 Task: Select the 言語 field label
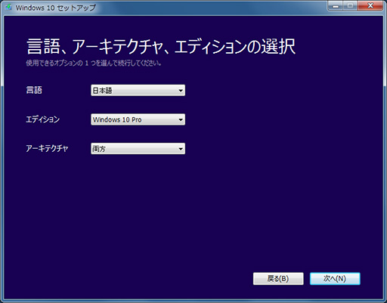34,90
